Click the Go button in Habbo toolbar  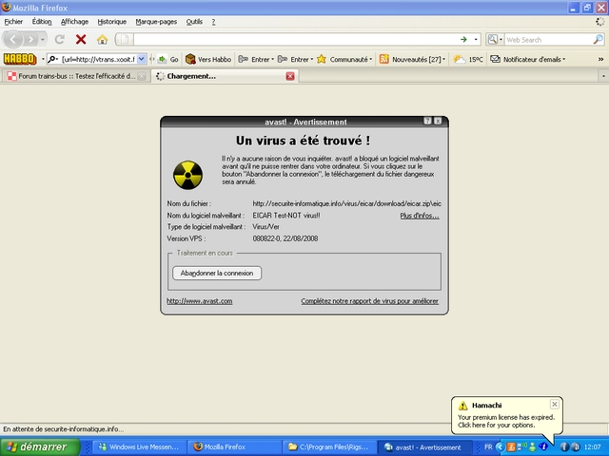click(x=168, y=59)
